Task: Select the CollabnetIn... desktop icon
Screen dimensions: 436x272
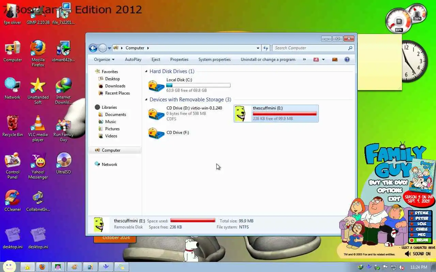Action: coord(38,201)
